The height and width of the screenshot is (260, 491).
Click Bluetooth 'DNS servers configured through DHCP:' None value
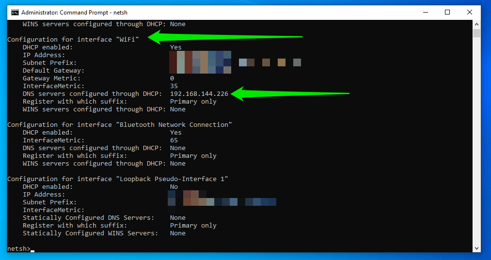click(177, 148)
